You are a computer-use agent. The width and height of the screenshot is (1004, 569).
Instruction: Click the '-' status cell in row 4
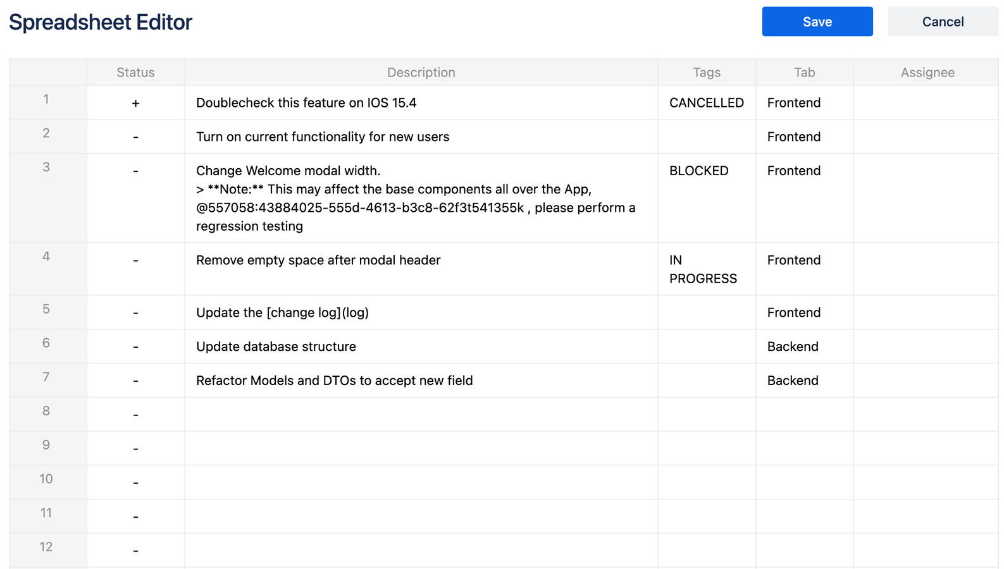click(x=135, y=269)
